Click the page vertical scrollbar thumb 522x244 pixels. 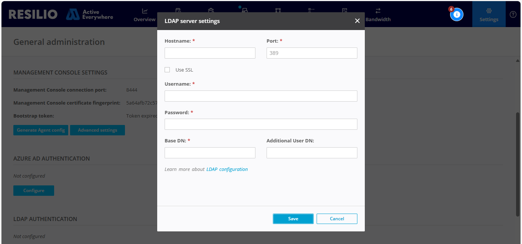(518, 163)
